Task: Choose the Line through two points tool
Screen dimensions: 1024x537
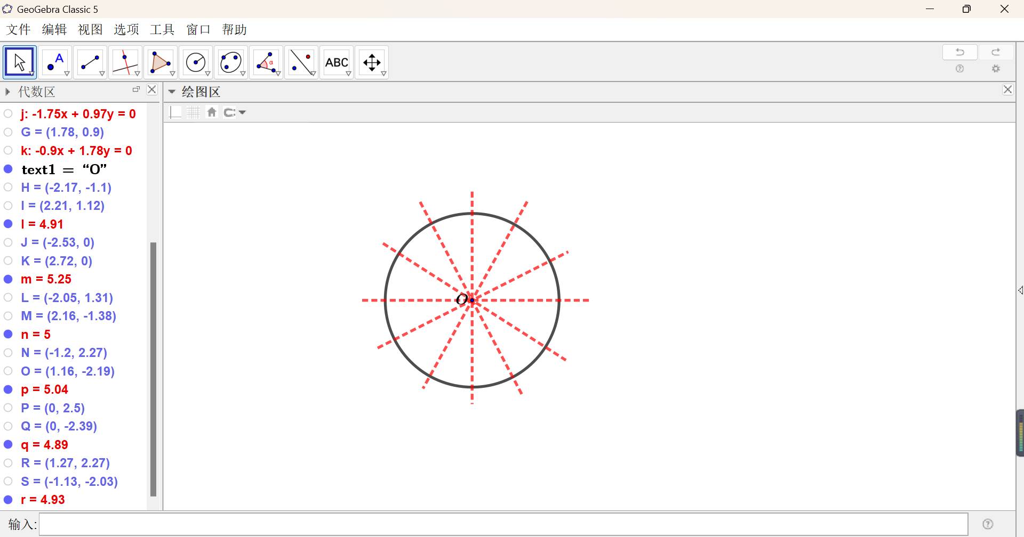Action: pos(90,62)
